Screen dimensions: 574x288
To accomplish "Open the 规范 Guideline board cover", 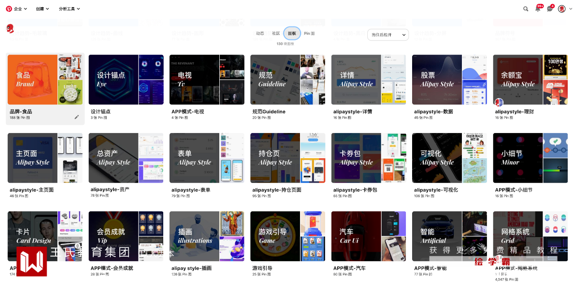I will pos(288,80).
